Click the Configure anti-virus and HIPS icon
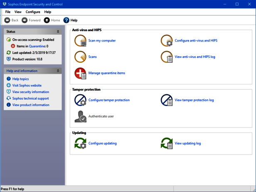The height and width of the screenshot is (192, 256). point(167,41)
